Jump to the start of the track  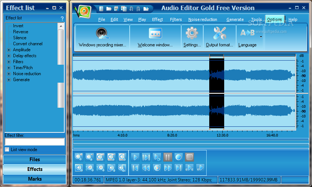pyautogui.click(x=135, y=168)
